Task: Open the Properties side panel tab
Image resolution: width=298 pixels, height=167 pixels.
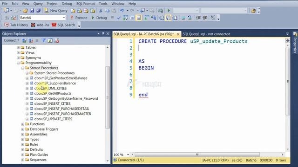Action: (295, 43)
